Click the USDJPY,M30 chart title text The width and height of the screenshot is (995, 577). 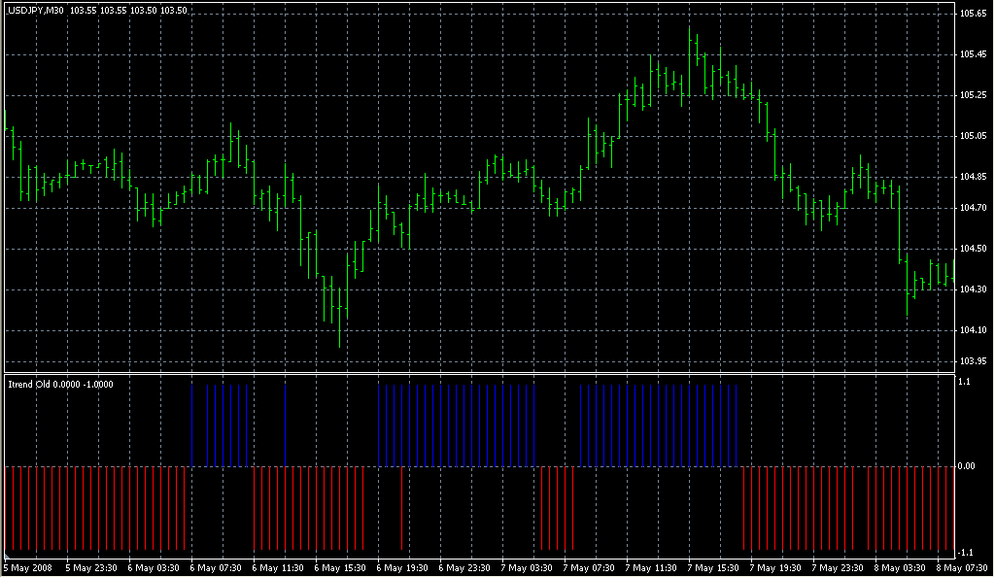[x=36, y=11]
